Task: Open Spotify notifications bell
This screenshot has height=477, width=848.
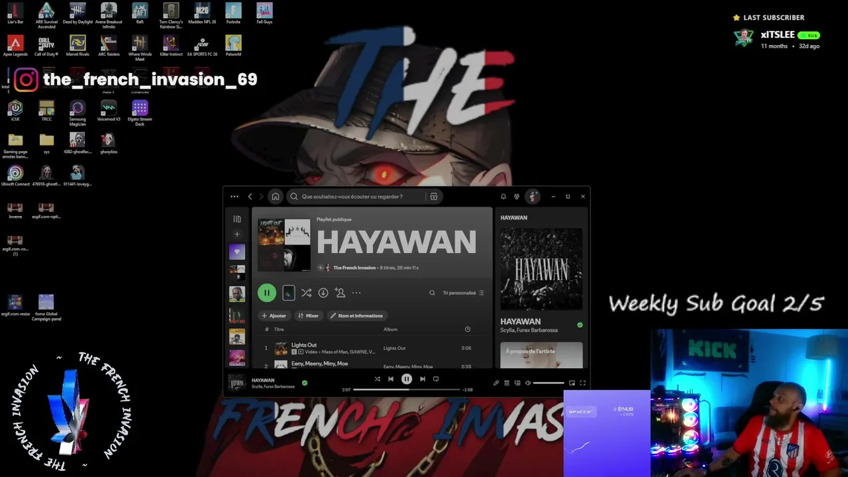Action: [503, 197]
